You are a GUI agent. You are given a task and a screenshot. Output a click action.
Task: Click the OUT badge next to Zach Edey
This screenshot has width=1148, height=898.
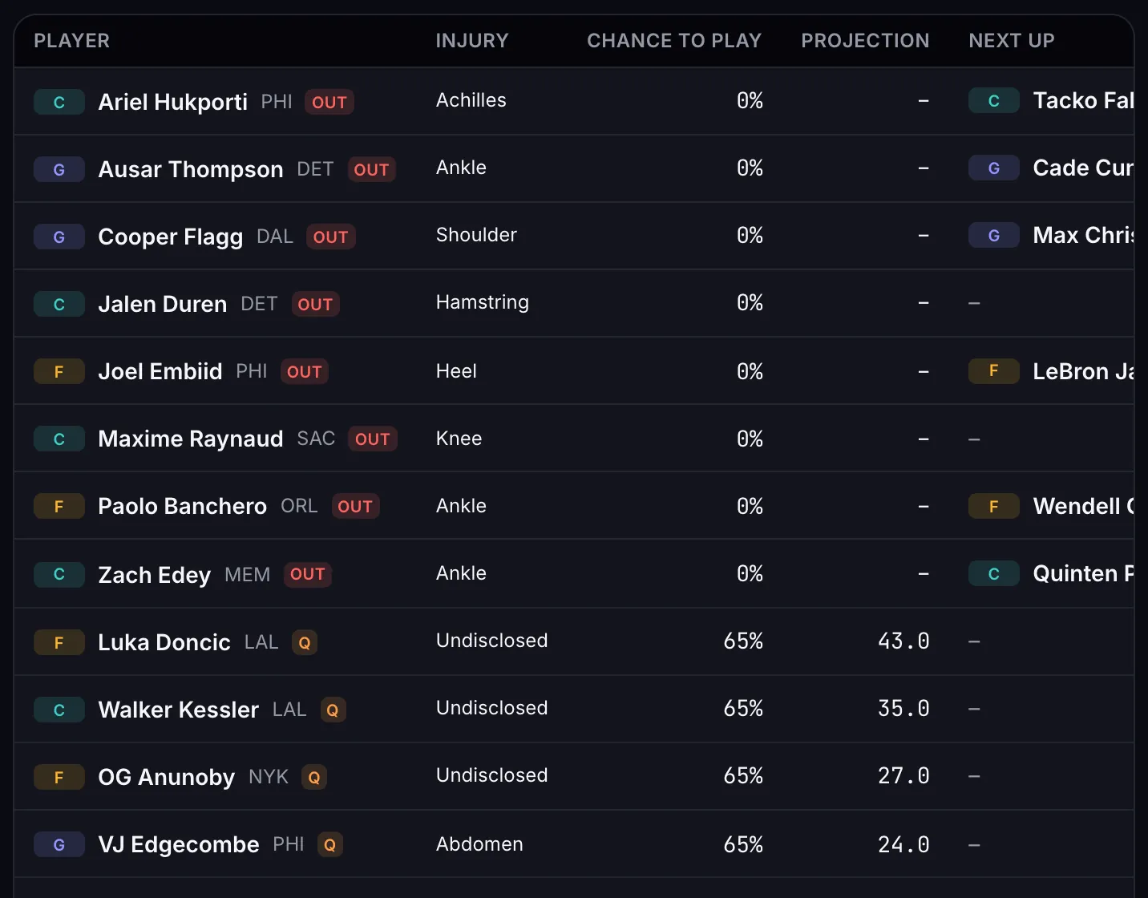(x=308, y=574)
